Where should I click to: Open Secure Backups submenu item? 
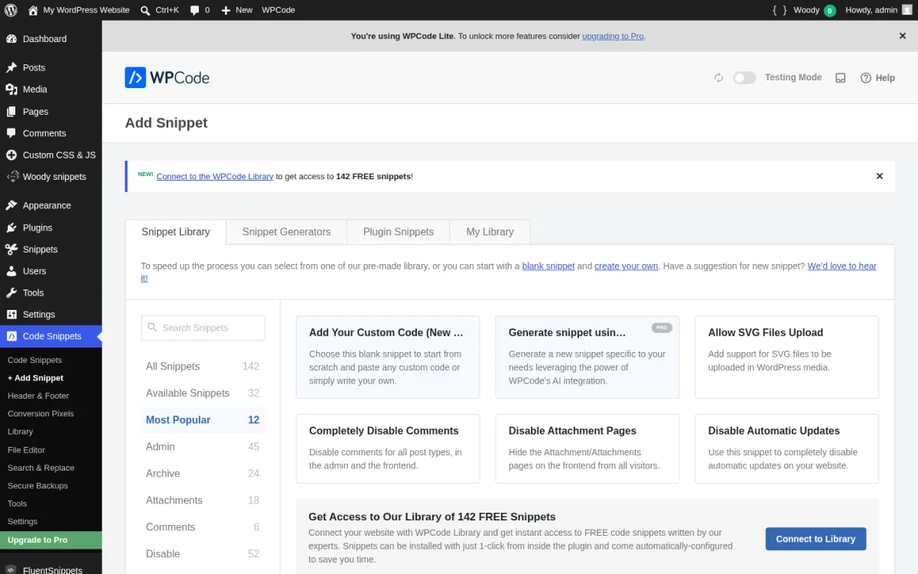click(x=37, y=486)
